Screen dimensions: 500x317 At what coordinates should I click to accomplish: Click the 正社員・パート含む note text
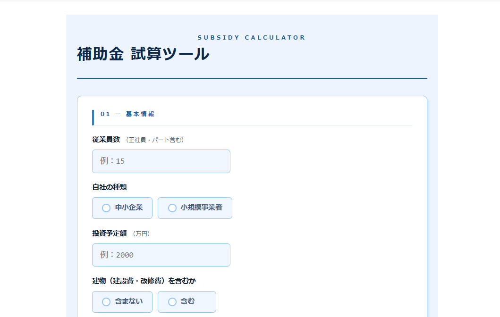(156, 140)
